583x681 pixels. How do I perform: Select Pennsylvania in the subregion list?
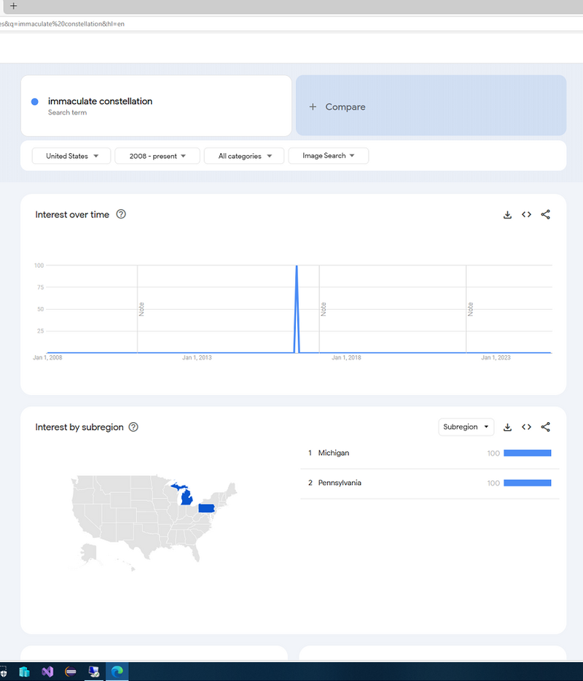340,483
